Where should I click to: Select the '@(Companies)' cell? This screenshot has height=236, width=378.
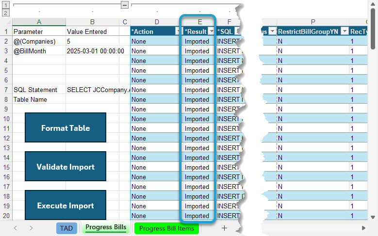tap(39, 41)
